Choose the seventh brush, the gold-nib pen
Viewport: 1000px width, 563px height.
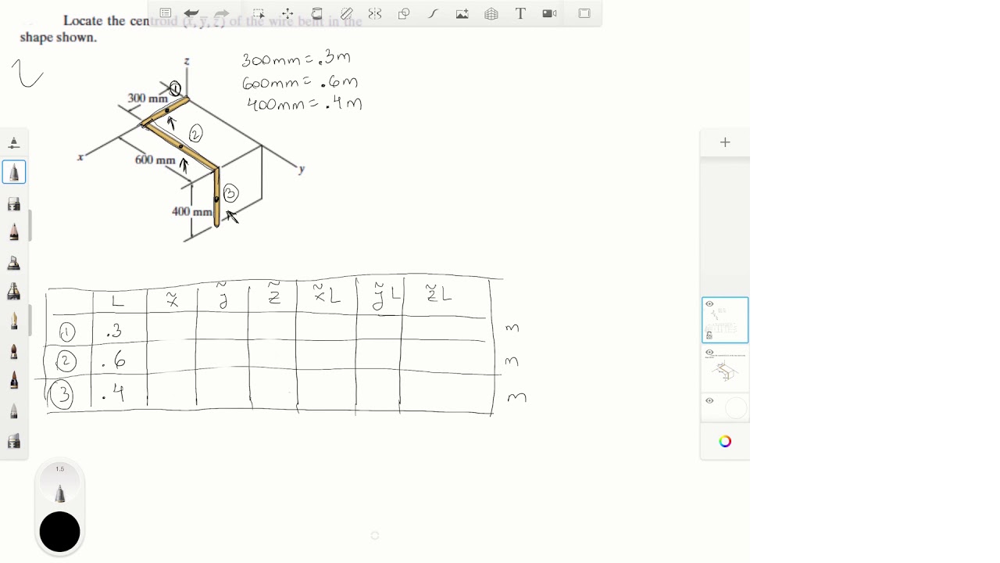tap(14, 321)
